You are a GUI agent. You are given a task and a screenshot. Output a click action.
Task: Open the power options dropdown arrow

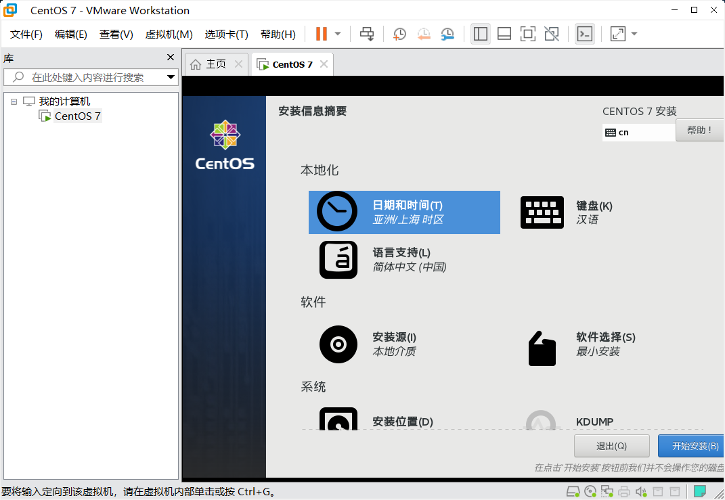click(338, 34)
